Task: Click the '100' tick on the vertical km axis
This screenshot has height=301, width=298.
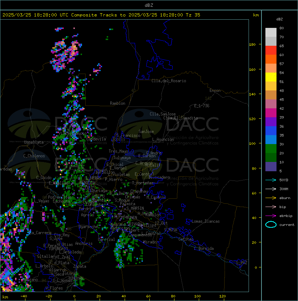Action: tap(252, 144)
